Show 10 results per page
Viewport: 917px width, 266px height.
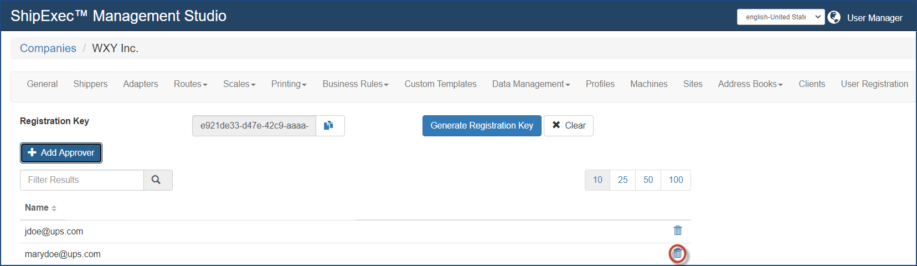click(597, 180)
